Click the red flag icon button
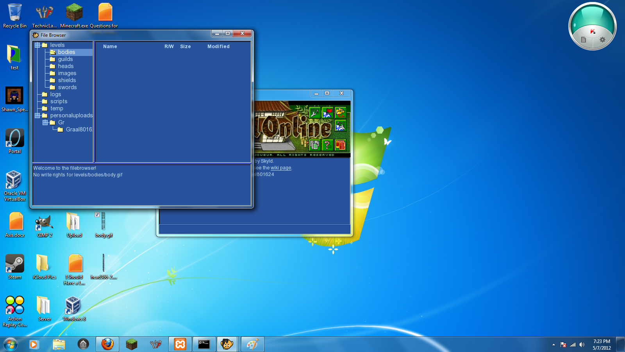625x352 pixels. pyautogui.click(x=327, y=113)
